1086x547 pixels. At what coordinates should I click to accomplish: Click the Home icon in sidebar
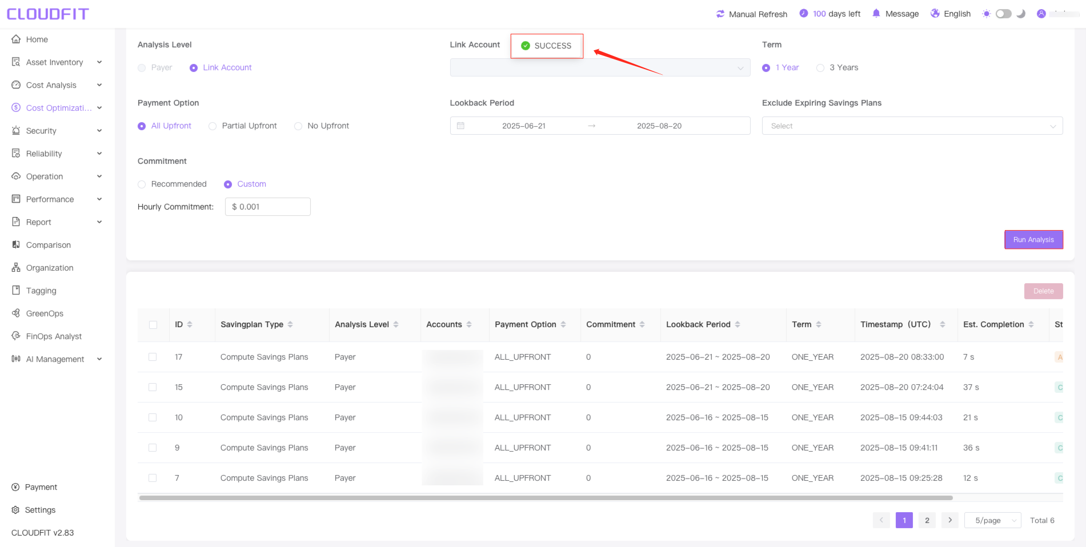click(16, 39)
